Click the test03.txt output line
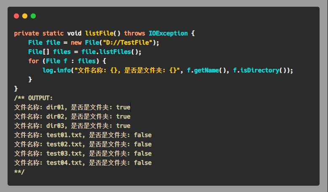Viewport: 328px width, 192px height. tap(83, 153)
